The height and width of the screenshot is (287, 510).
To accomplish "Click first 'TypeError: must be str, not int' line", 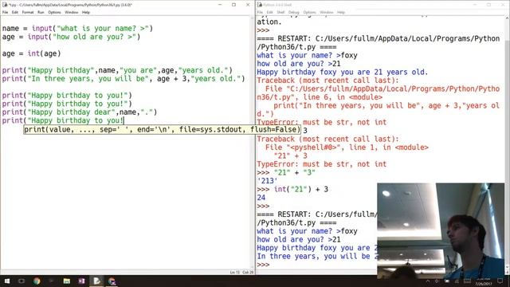I will pyautogui.click(x=322, y=122).
